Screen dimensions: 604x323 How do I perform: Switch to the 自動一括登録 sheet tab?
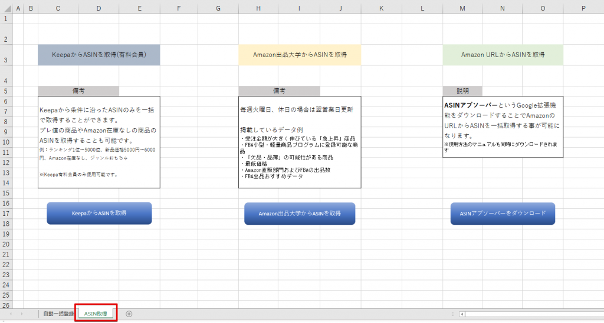coord(58,314)
